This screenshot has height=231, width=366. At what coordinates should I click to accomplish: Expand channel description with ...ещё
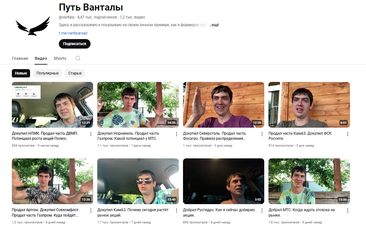[214, 25]
